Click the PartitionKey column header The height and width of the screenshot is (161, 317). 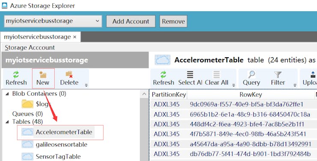tap(169, 94)
